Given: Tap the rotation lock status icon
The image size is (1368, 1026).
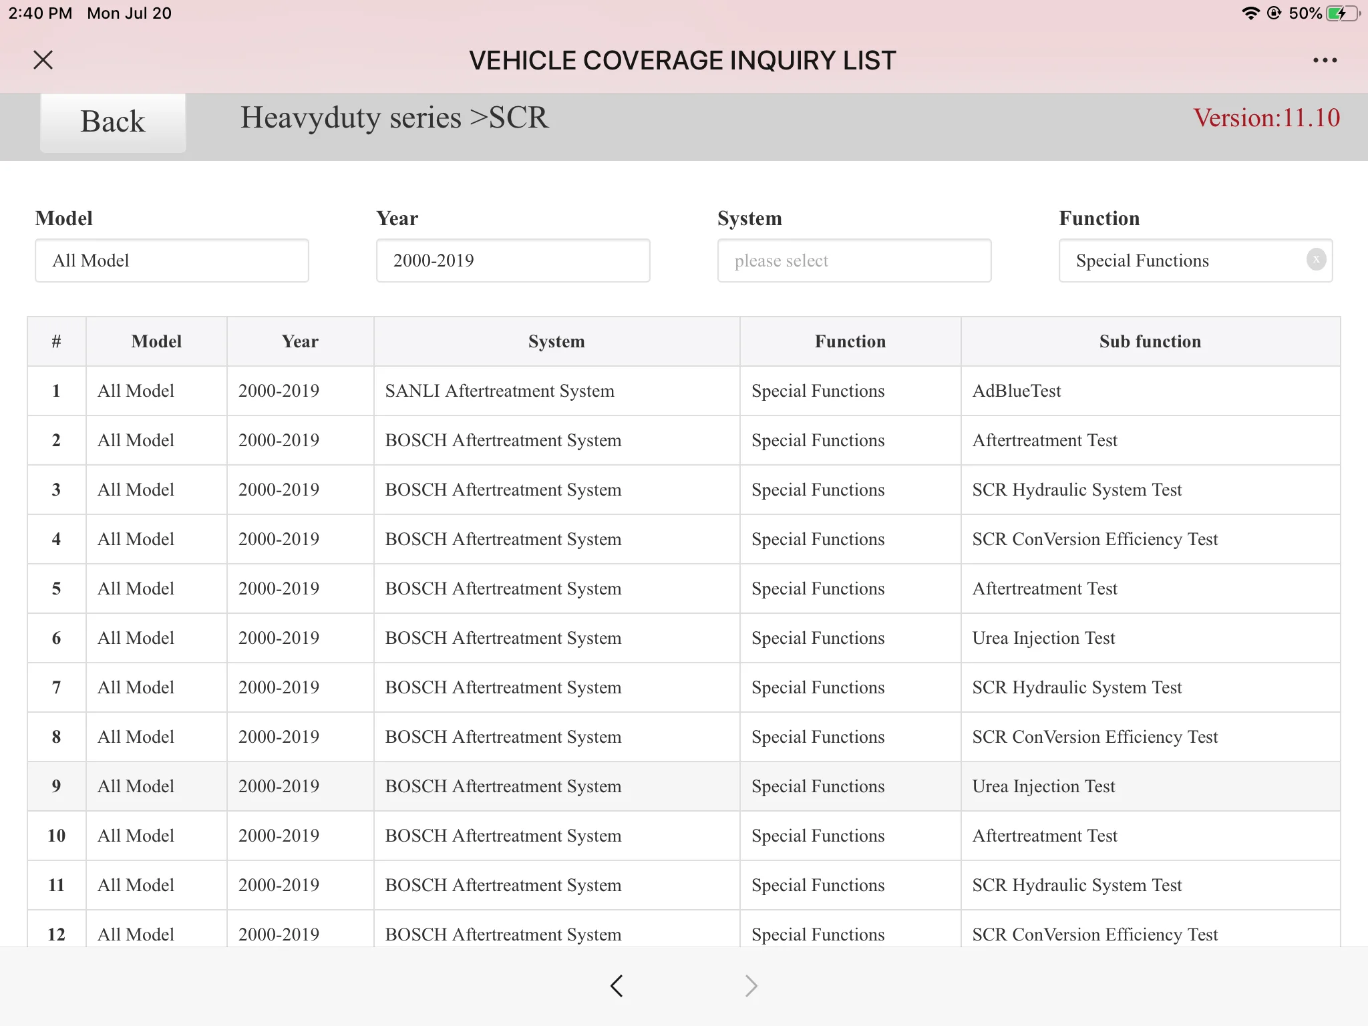Looking at the screenshot, I should (1274, 13).
